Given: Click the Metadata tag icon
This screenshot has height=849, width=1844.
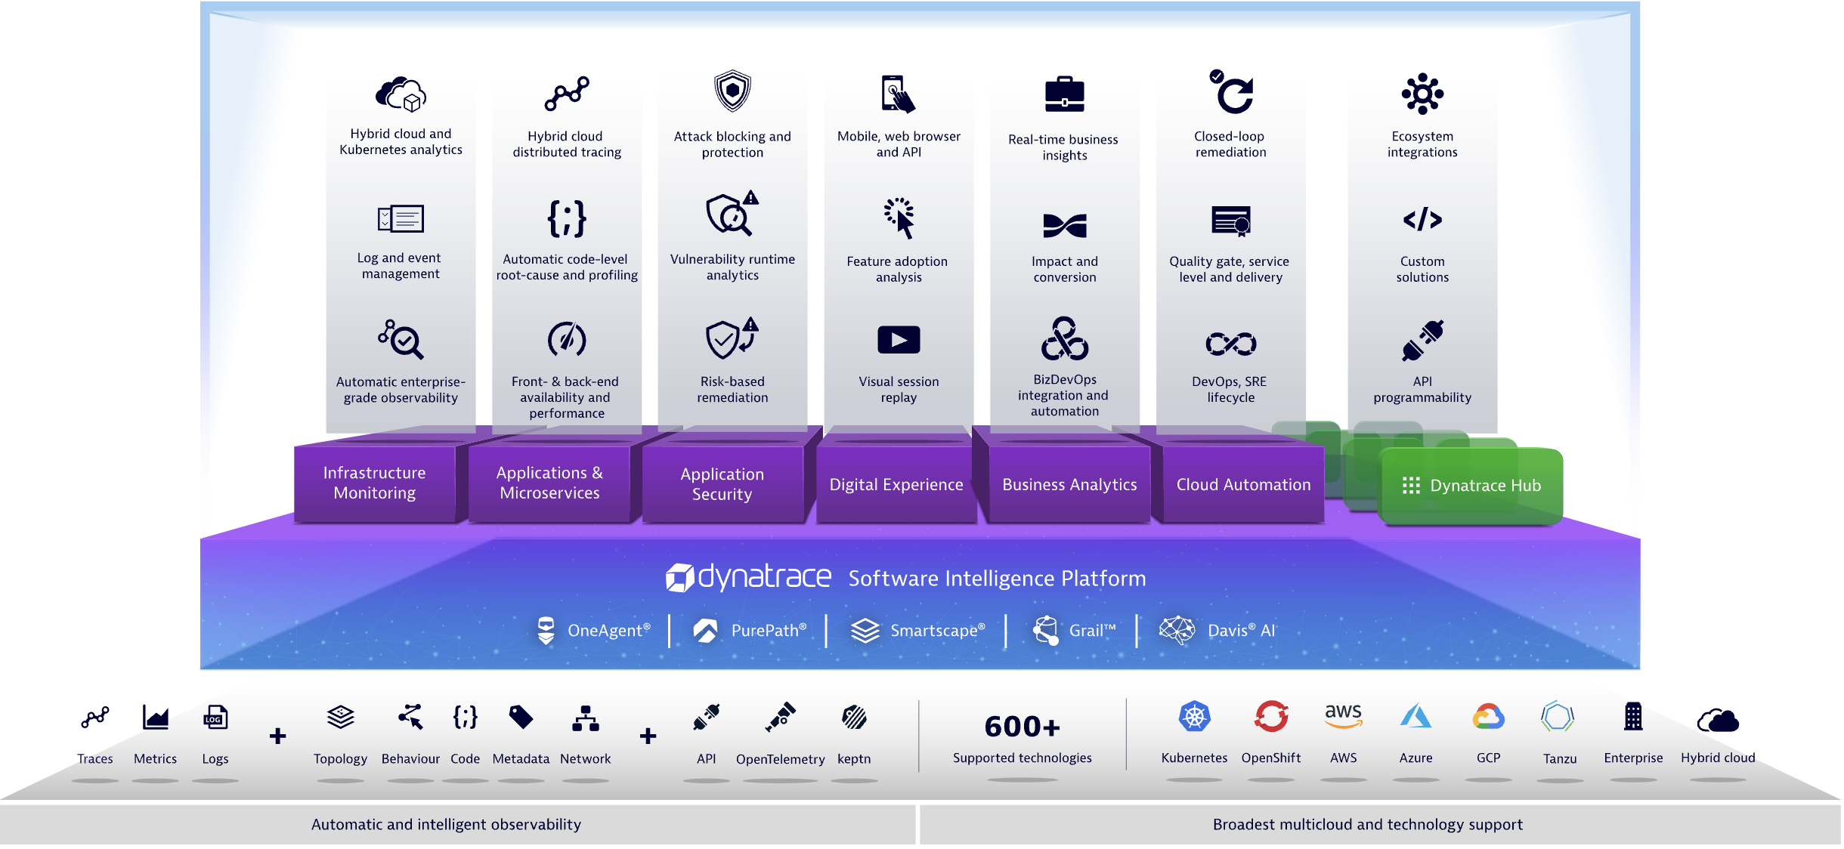Looking at the screenshot, I should (x=521, y=718).
